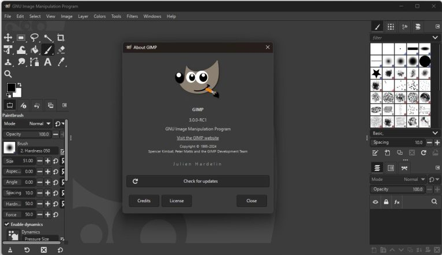Swap foreground and background colors

[x=19, y=85]
